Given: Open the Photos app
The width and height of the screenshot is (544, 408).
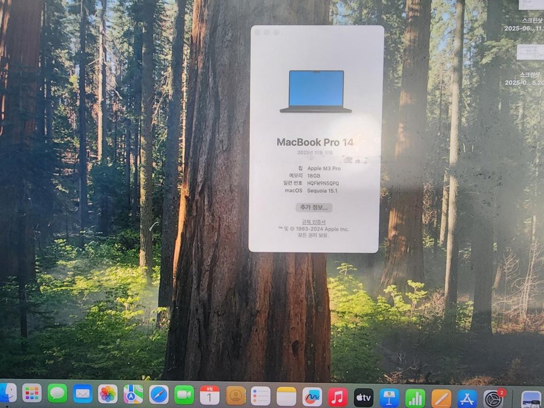Looking at the screenshot, I should click(x=108, y=394).
